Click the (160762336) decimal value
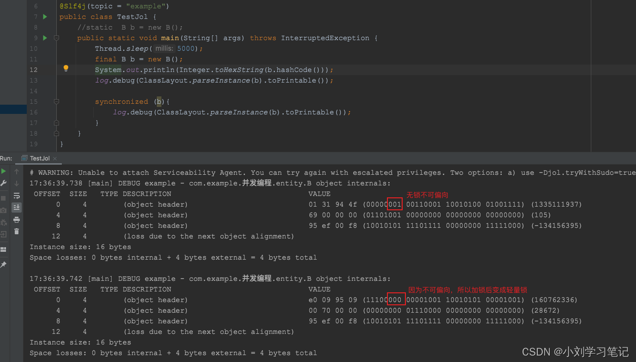636x362 pixels. coord(554,300)
